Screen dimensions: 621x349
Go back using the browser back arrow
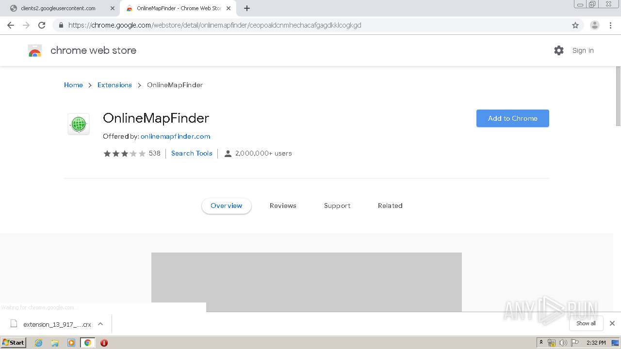pyautogui.click(x=11, y=25)
